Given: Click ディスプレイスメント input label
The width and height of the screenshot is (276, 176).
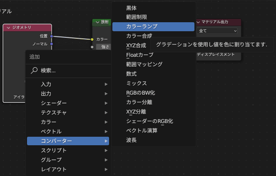Looking at the screenshot, I should click(x=216, y=54).
